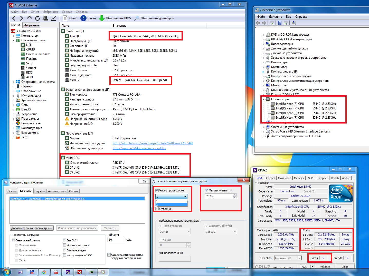Screen dimensions: 369x276
Task: Open the Отчёт report toolbar item
Action: click(70, 18)
